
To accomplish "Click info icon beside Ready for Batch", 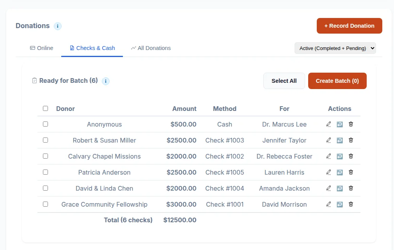I will point(106,81).
